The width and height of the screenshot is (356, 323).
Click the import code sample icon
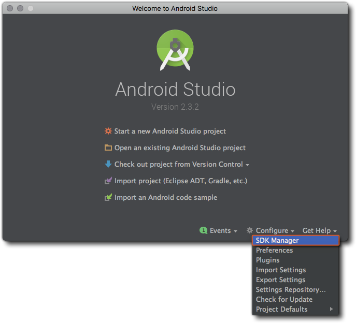point(108,197)
